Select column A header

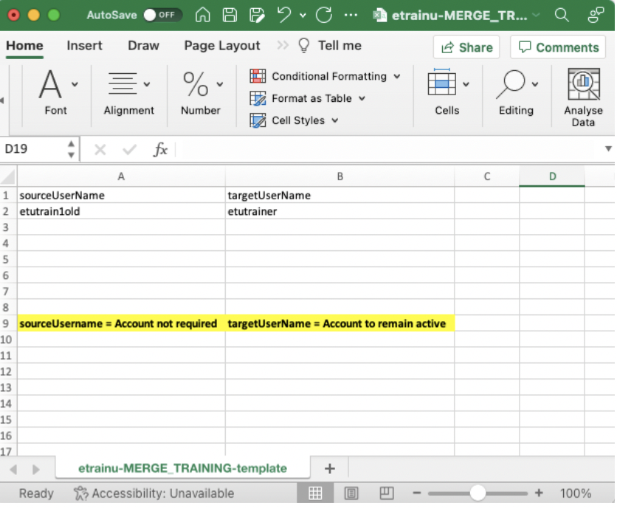coord(121,176)
